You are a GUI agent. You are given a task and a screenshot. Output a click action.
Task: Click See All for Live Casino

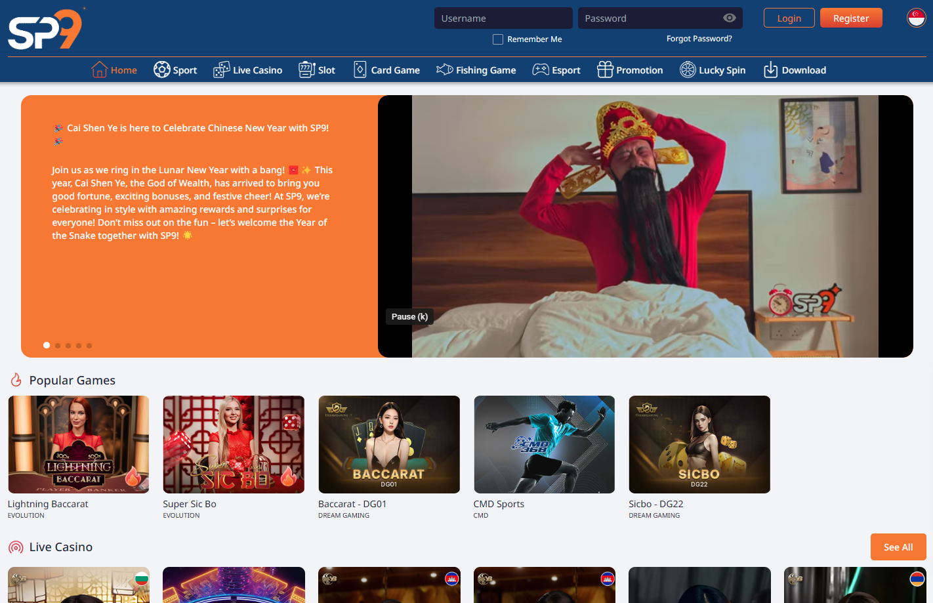pyautogui.click(x=898, y=547)
